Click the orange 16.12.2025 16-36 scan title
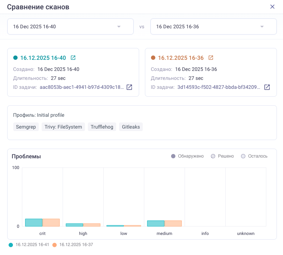 pos(181,58)
